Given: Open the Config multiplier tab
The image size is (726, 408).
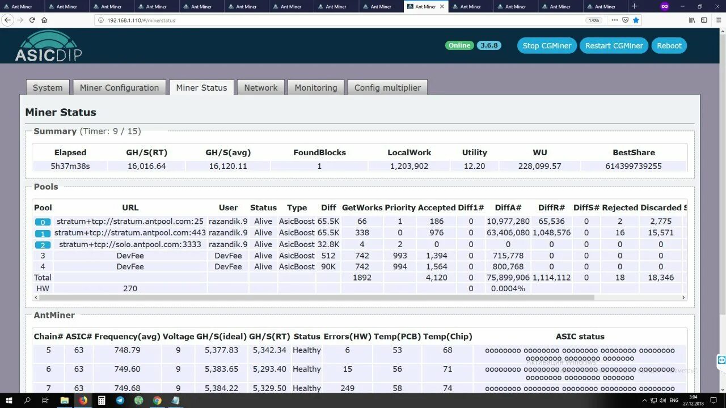Looking at the screenshot, I should click(x=387, y=87).
